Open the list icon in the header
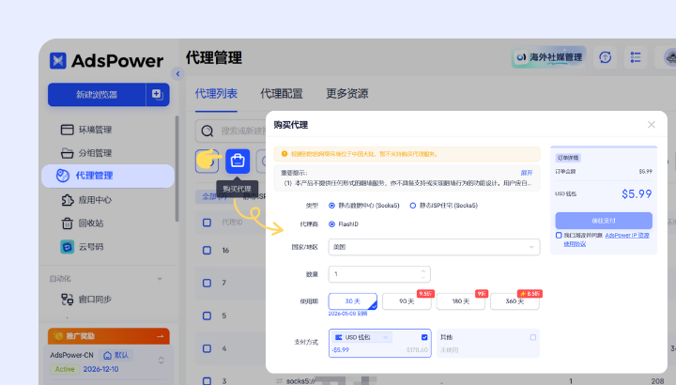 pos(636,57)
